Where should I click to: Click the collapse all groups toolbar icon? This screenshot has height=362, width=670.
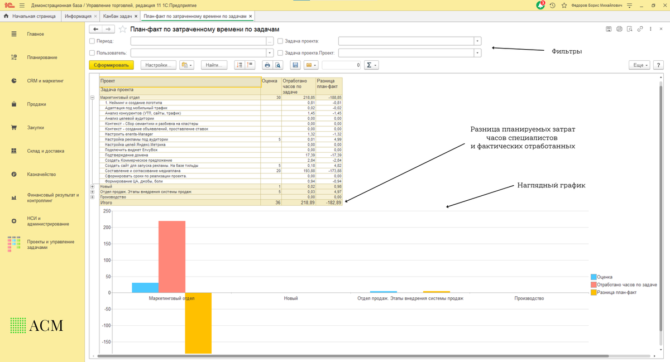click(250, 65)
